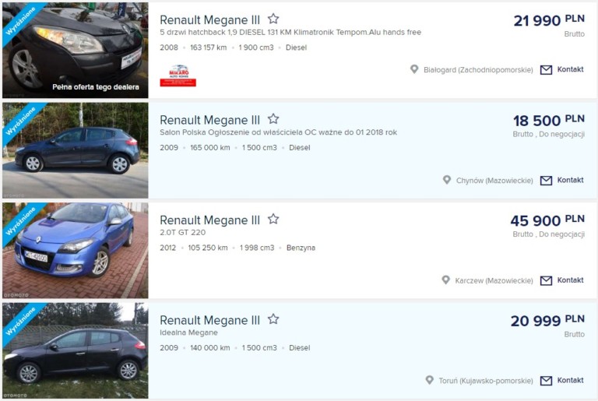Click the location pin beside Białogard
Image resolution: width=598 pixels, height=401 pixels.
[414, 69]
